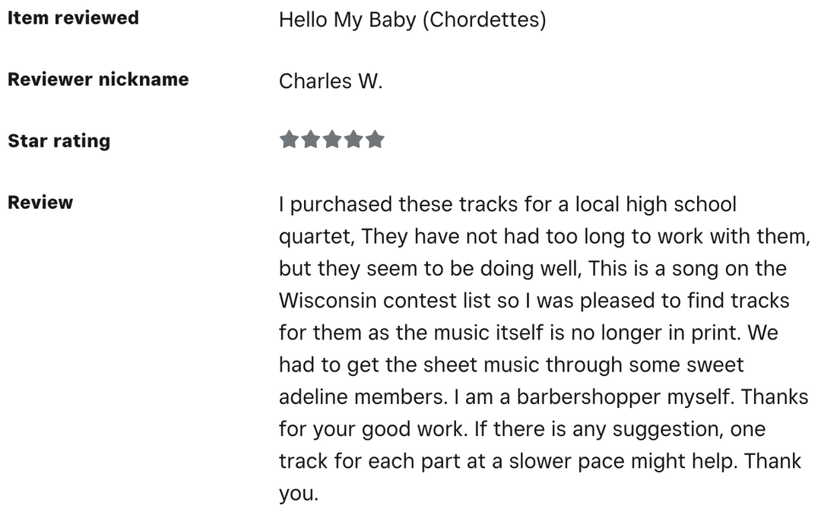Click the fifth and last rating star
The width and height of the screenshot is (821, 515).
click(x=376, y=140)
